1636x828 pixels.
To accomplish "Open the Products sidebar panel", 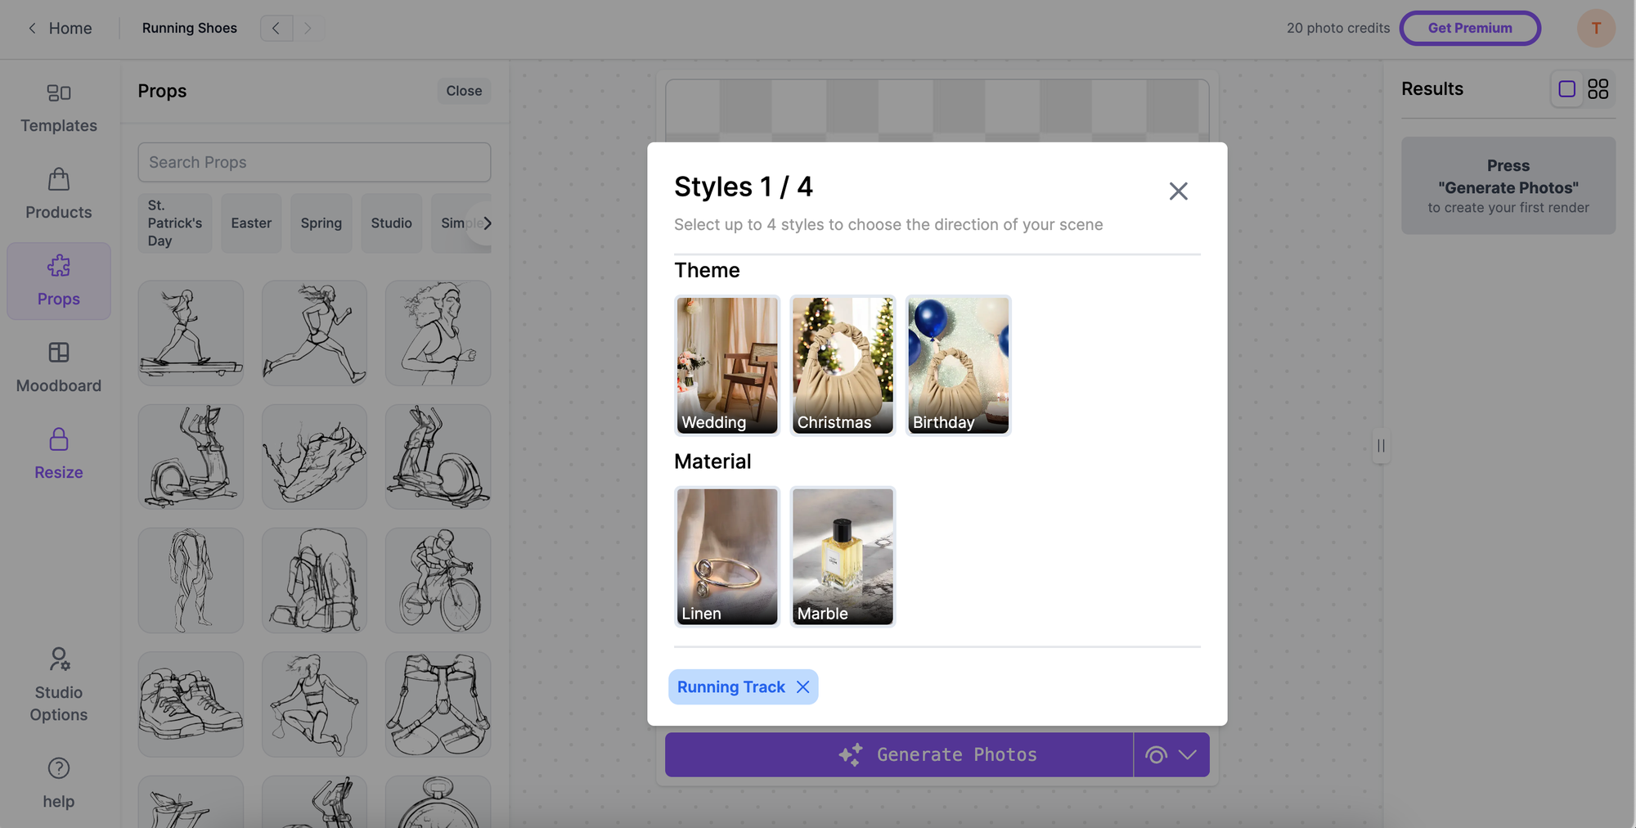I will coord(59,195).
